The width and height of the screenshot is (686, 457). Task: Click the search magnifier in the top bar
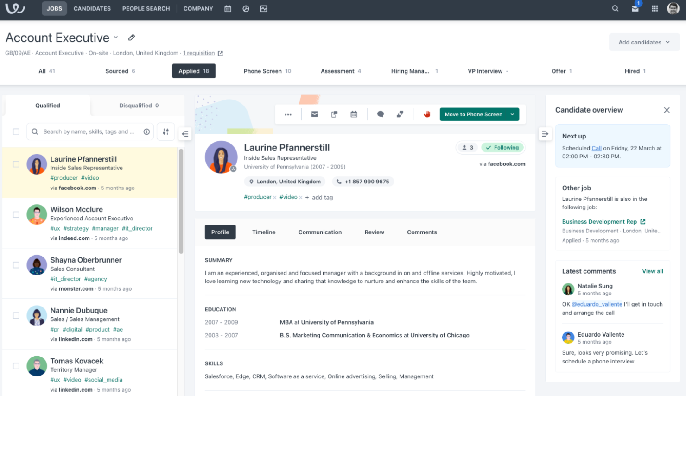pyautogui.click(x=615, y=8)
